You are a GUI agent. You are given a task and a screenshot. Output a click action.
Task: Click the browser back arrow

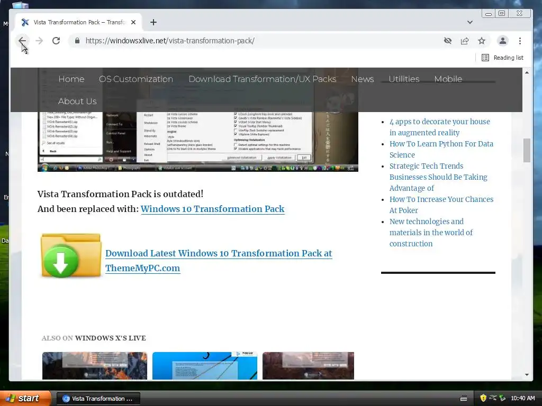coord(22,41)
